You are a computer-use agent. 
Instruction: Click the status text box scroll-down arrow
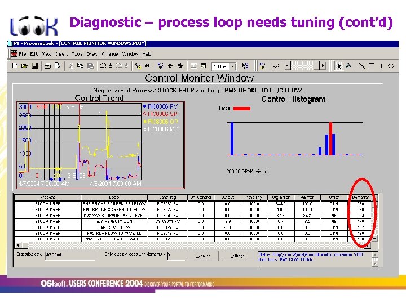pyautogui.click(x=374, y=263)
